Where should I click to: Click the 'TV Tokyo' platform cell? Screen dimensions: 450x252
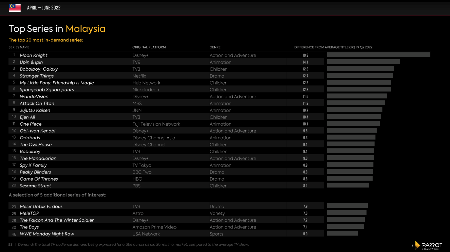(x=142, y=165)
